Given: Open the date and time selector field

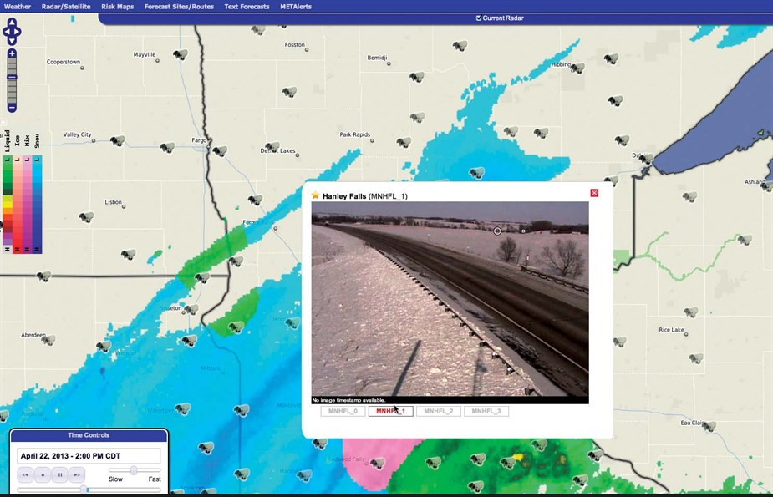Looking at the screenshot, I should [x=88, y=455].
